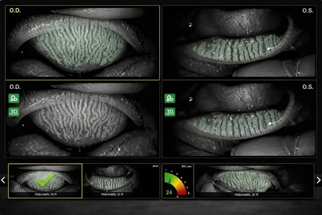322x215 pixels.
Task: Open the color gauge showing score 24
Action: pos(178,181)
